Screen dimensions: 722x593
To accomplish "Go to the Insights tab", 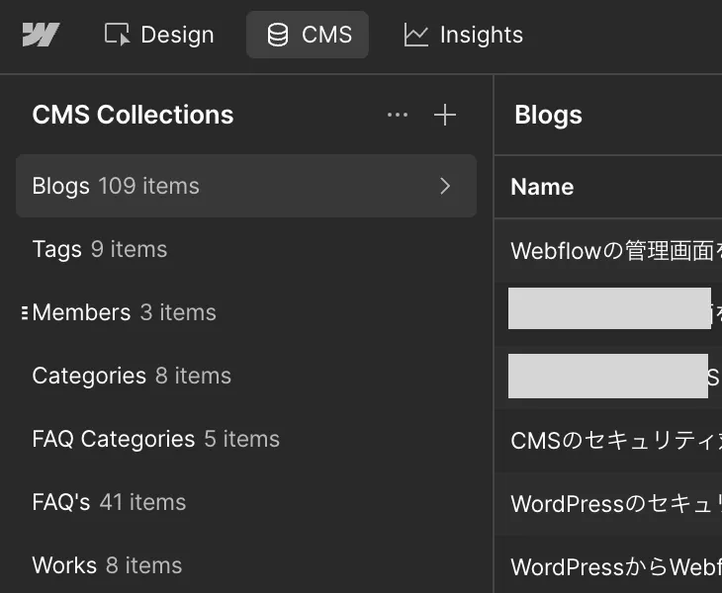I will point(463,35).
